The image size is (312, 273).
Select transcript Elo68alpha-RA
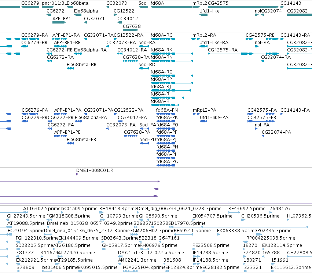click(x=90, y=50)
